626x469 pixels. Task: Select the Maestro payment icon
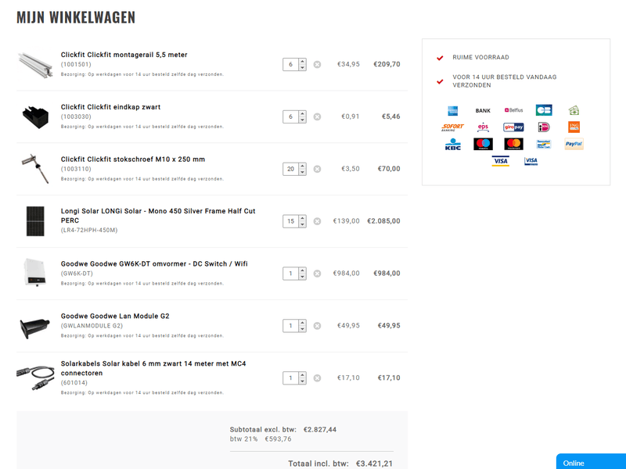482,145
